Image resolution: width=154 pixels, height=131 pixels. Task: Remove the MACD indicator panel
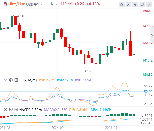pos(5,109)
